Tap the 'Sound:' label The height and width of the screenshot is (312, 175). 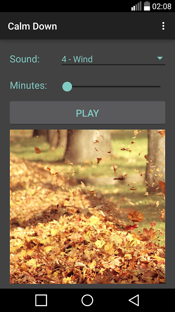click(x=25, y=59)
